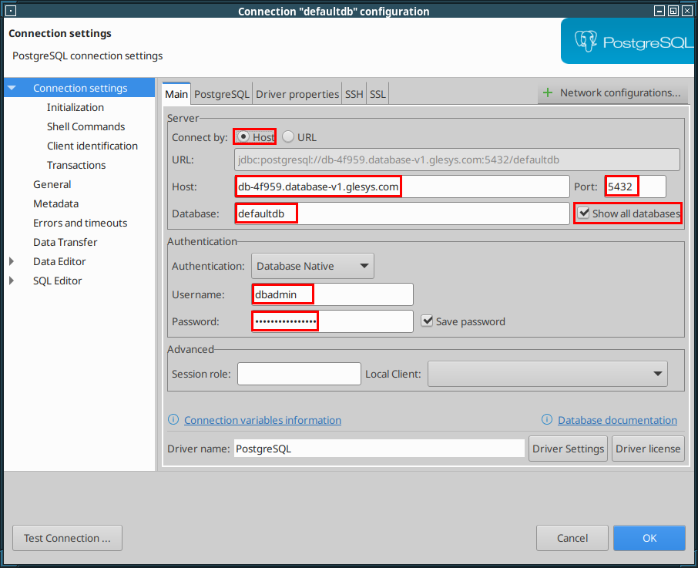Open the window menu icon in title bar
Viewport: 698px width, 568px height.
[x=11, y=11]
